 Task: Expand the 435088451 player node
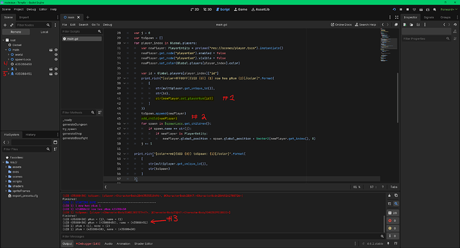9,73
